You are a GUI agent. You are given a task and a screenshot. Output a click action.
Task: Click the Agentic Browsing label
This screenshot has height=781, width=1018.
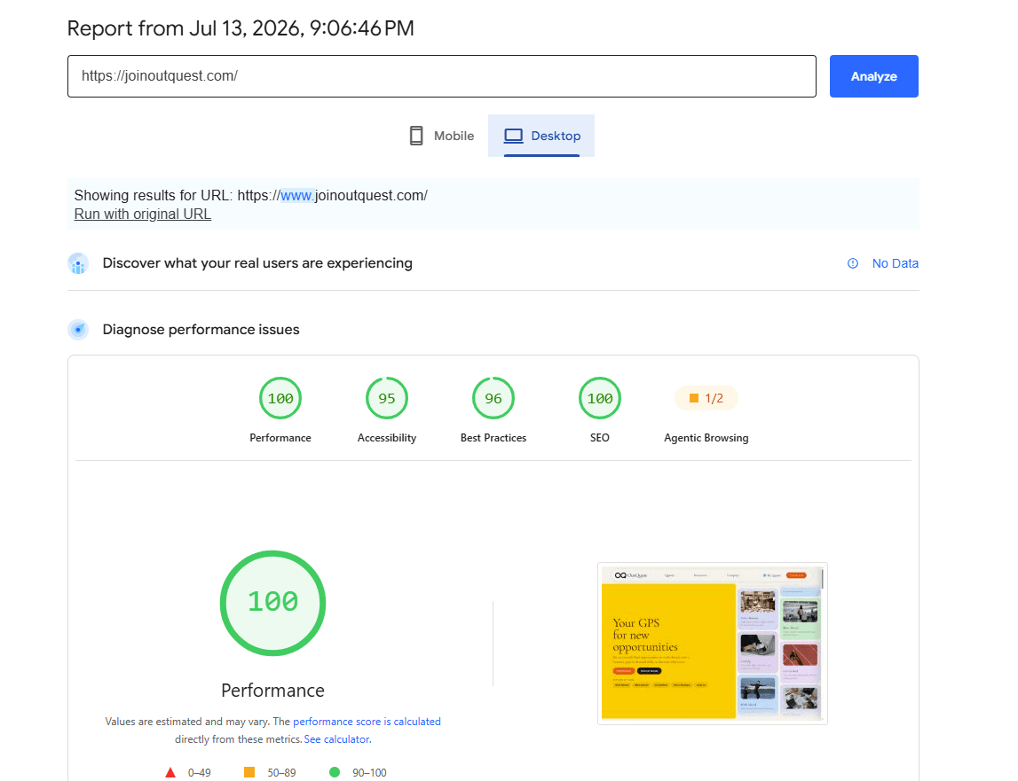tap(706, 438)
